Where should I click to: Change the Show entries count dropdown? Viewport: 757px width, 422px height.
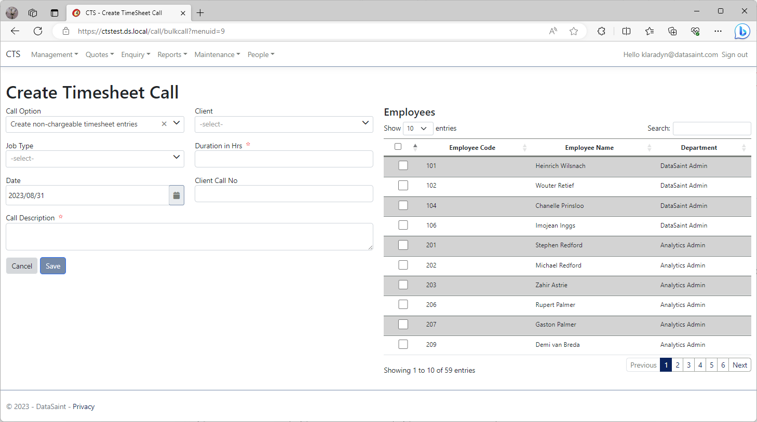point(418,128)
